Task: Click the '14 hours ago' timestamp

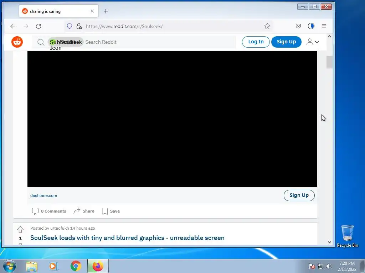Action: [x=82, y=228]
